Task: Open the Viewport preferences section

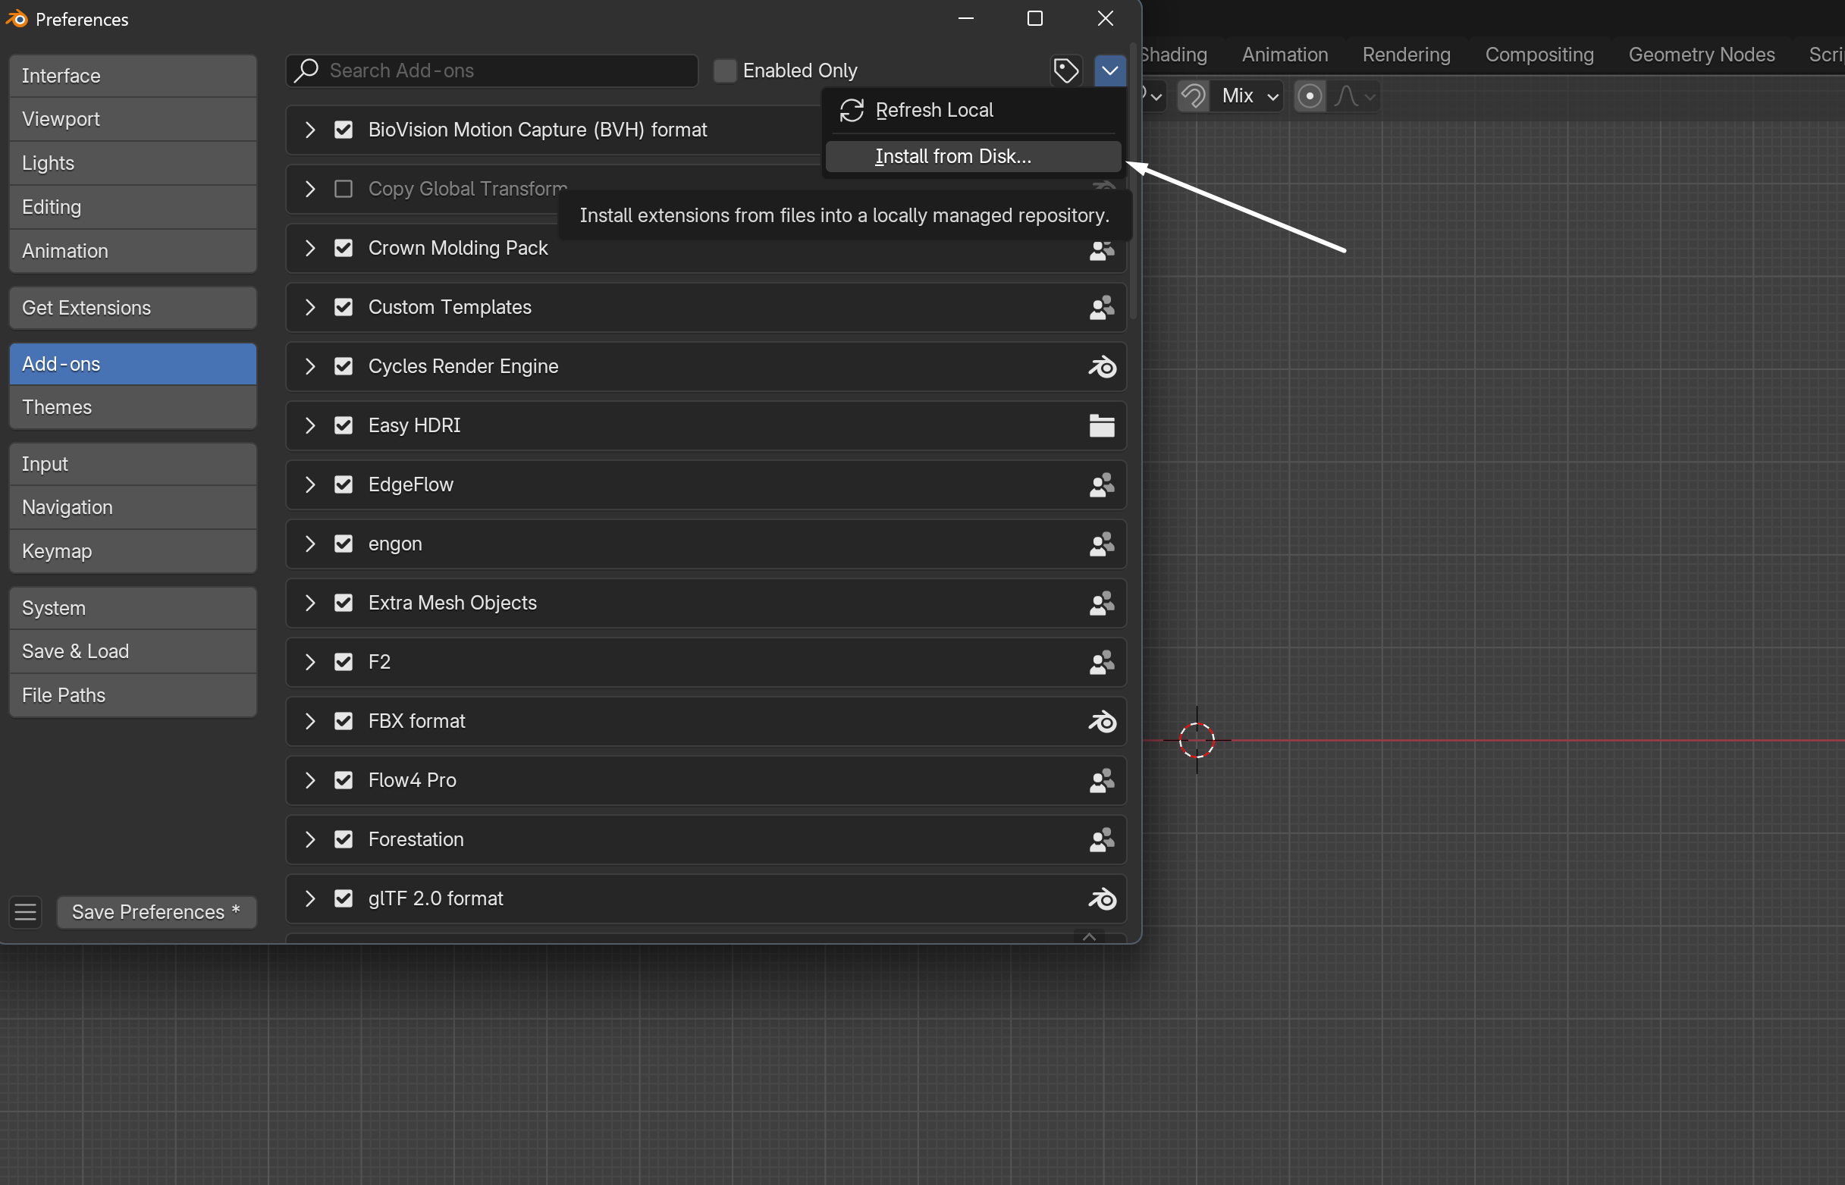Action: pos(133,119)
